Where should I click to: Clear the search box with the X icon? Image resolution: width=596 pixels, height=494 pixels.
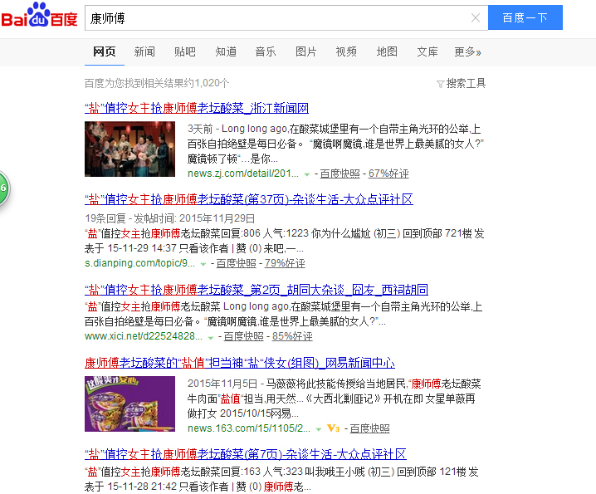pos(475,18)
